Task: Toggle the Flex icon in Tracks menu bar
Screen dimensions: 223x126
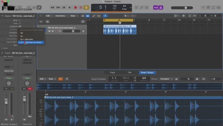Action: 99,16
